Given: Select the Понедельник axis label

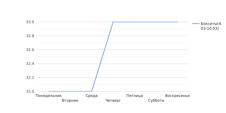Looking at the screenshot, I should pyautogui.click(x=49, y=96).
